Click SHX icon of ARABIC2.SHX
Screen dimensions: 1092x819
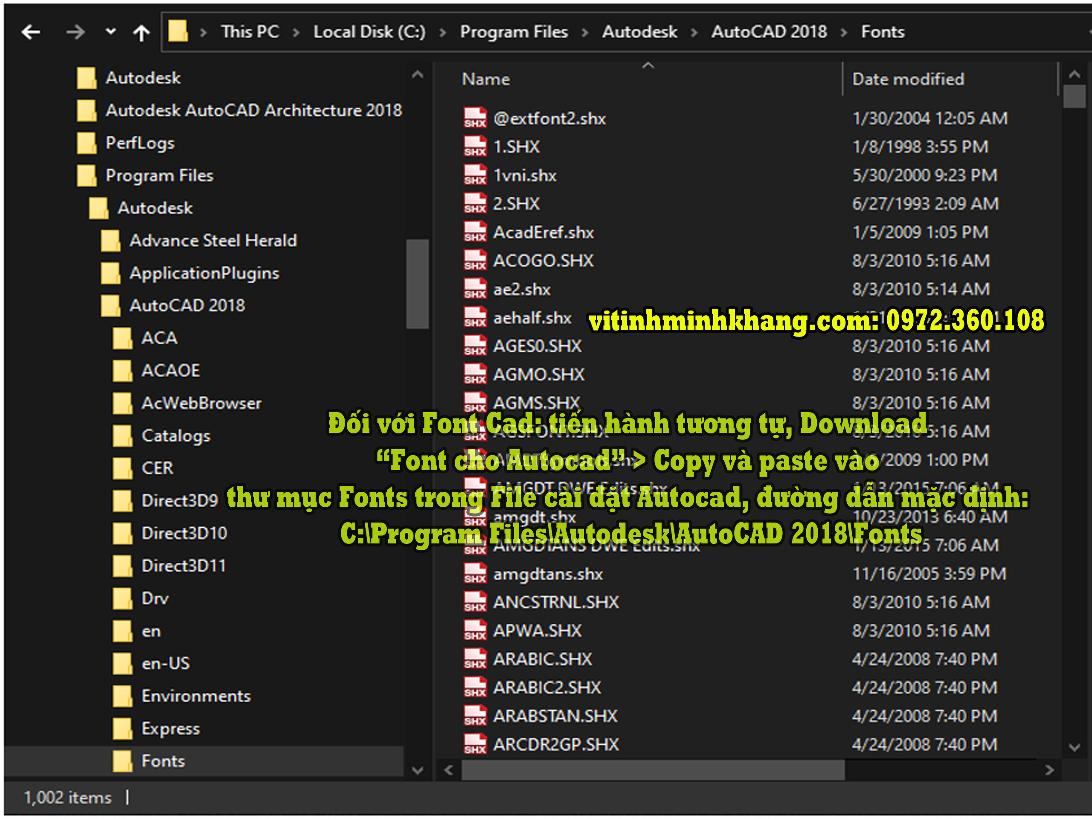click(475, 687)
